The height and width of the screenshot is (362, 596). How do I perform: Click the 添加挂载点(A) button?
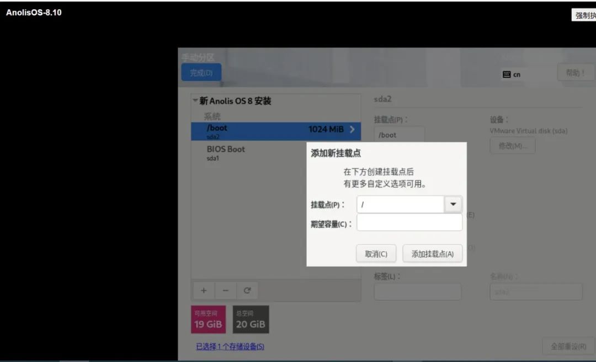click(x=433, y=254)
